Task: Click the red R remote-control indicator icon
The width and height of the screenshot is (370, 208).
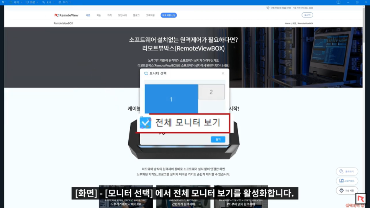Action: click(360, 199)
